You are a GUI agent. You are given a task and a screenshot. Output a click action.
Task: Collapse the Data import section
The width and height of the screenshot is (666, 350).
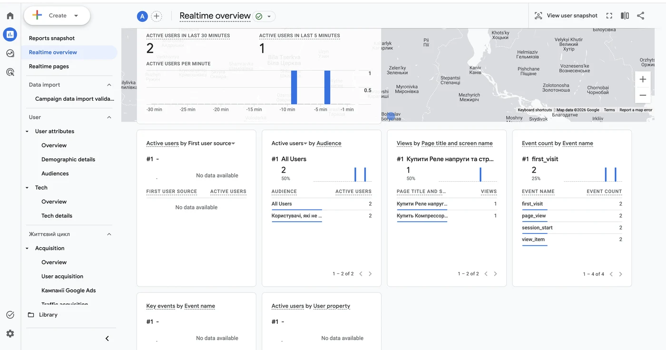pyautogui.click(x=109, y=85)
